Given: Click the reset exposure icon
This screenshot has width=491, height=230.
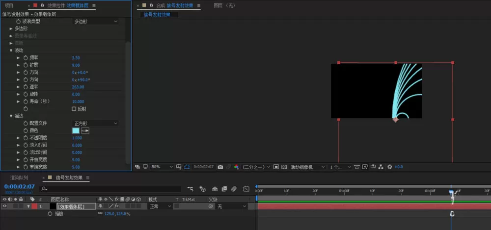Looking at the screenshot, I should pos(389,167).
